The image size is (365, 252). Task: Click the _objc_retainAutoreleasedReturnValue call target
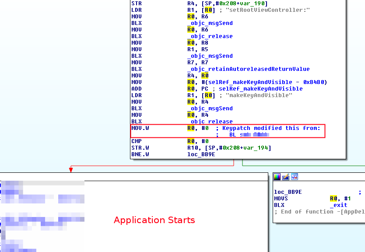(249, 69)
